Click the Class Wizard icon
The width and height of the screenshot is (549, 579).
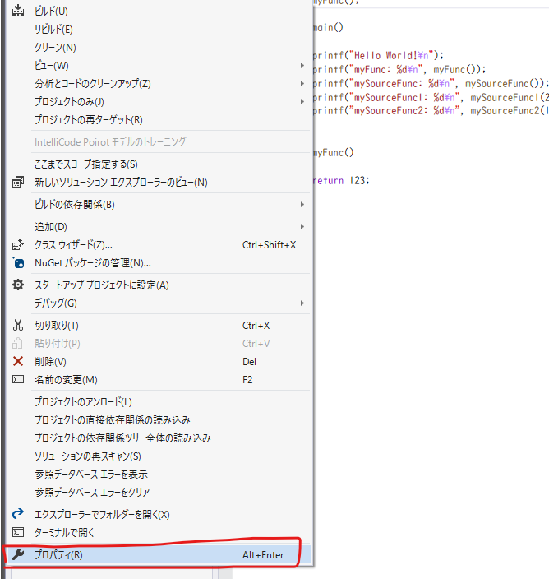[18, 244]
